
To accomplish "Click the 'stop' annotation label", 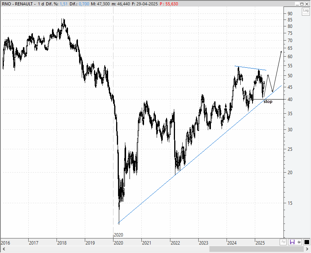I will pos(268,101).
